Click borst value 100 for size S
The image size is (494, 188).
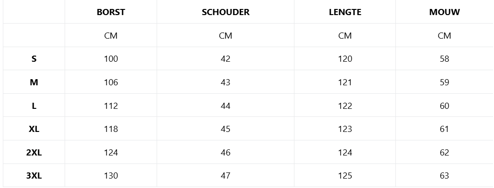111,59
